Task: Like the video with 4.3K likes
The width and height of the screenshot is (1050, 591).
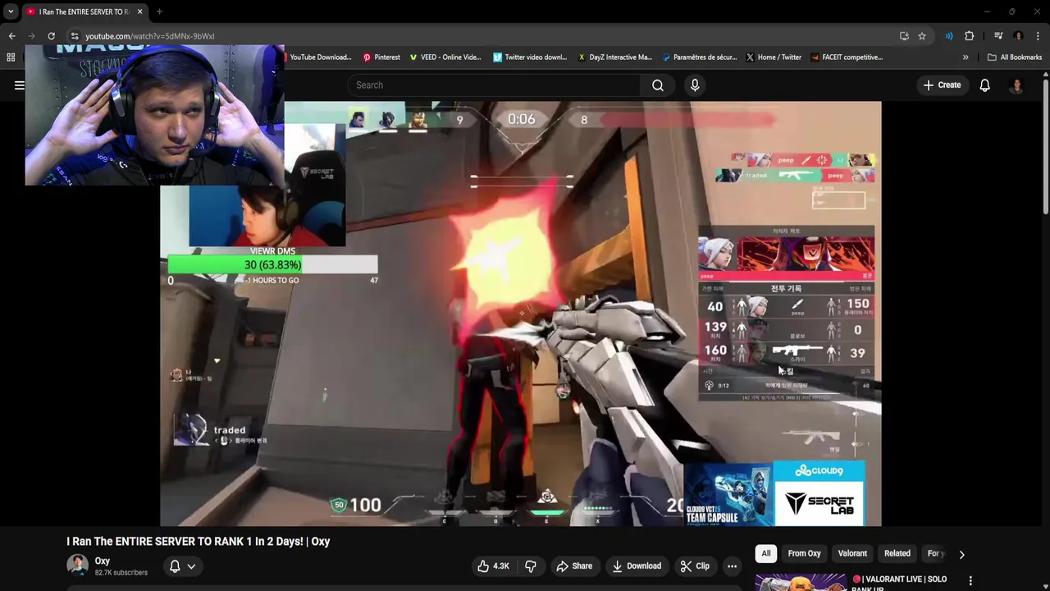Action: pyautogui.click(x=494, y=566)
